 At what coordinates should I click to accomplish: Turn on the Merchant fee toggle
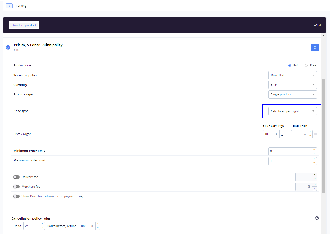pyautogui.click(x=17, y=187)
